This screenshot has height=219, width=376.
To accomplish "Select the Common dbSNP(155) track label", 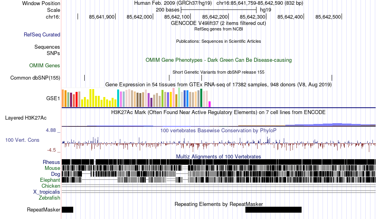I will point(35,78).
